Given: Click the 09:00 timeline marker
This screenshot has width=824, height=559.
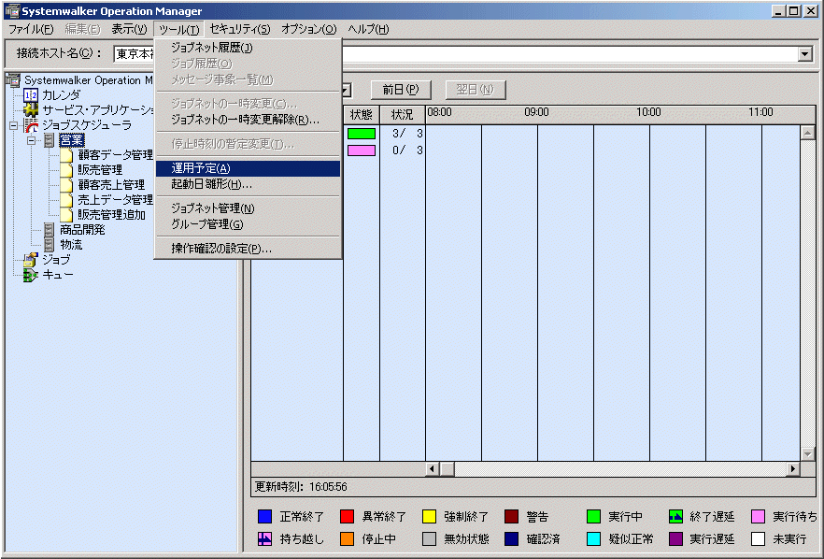Looking at the screenshot, I should [536, 112].
